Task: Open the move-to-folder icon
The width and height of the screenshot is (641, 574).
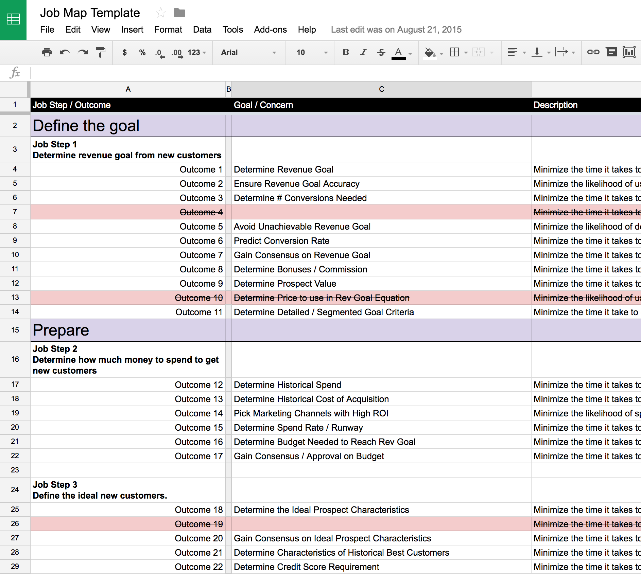Action: click(x=179, y=13)
